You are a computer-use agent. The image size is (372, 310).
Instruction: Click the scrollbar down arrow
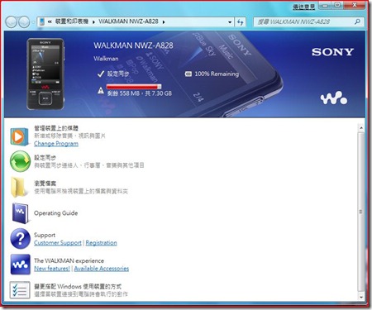361,298
